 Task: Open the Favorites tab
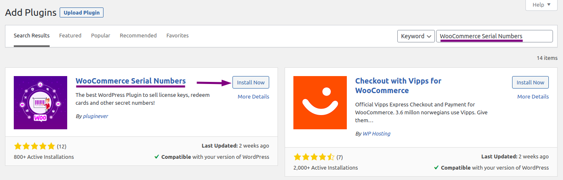[177, 36]
